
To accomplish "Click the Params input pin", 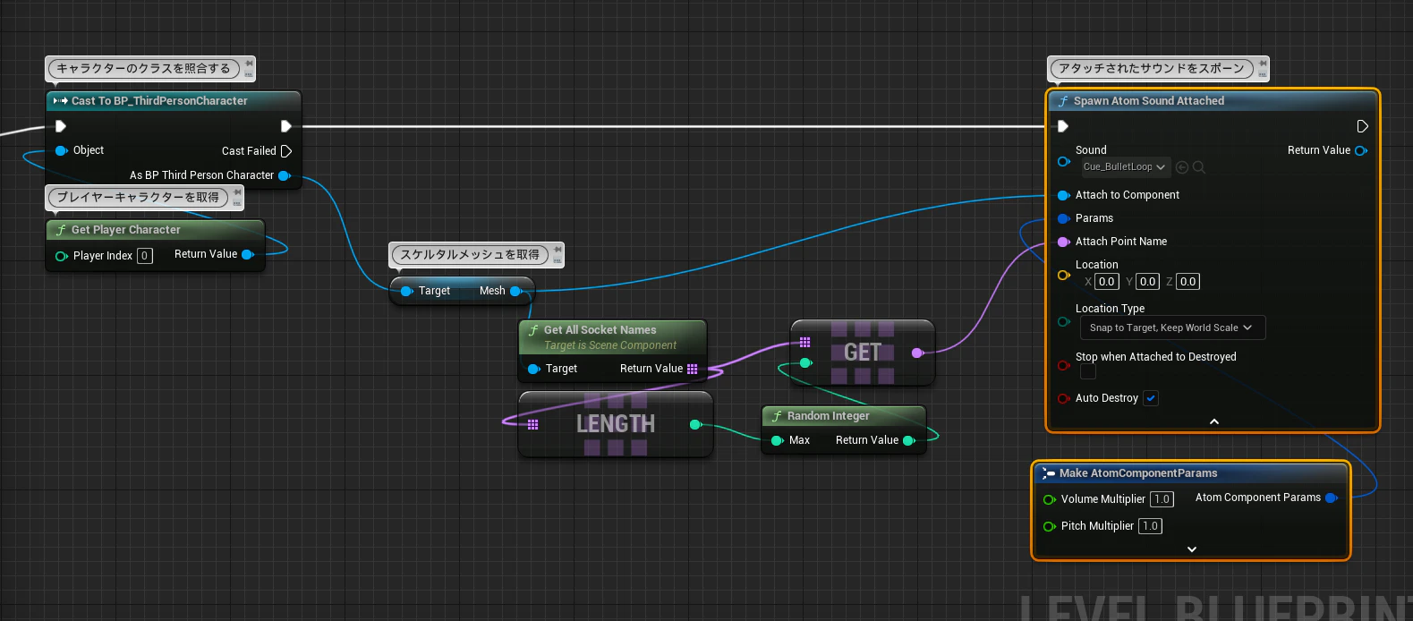I will 1064,218.
